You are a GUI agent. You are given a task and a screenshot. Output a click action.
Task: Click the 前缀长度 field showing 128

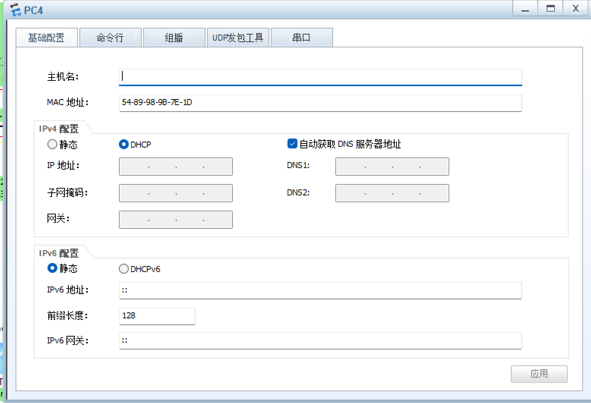(x=157, y=316)
